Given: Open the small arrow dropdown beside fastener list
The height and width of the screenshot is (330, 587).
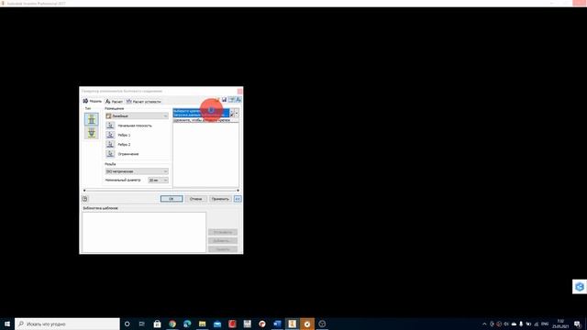Looking at the screenshot, I should click(x=237, y=113).
